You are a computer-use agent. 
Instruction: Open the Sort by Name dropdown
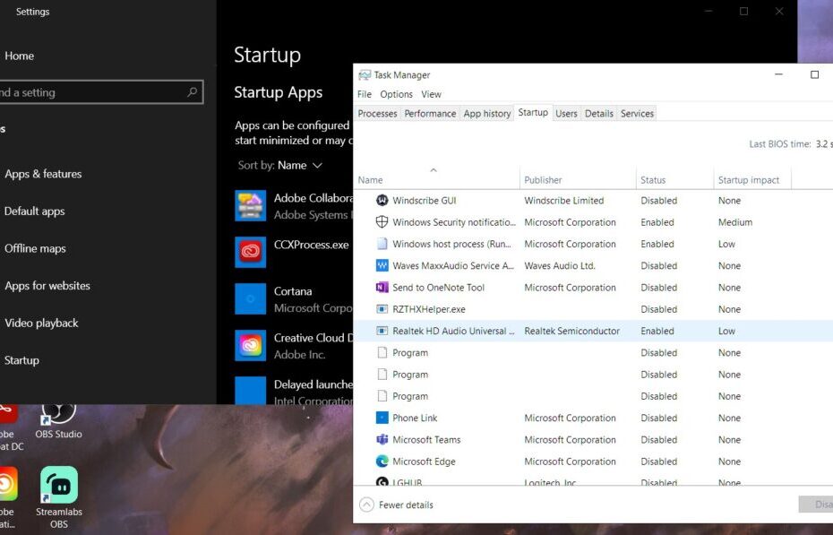click(x=299, y=165)
